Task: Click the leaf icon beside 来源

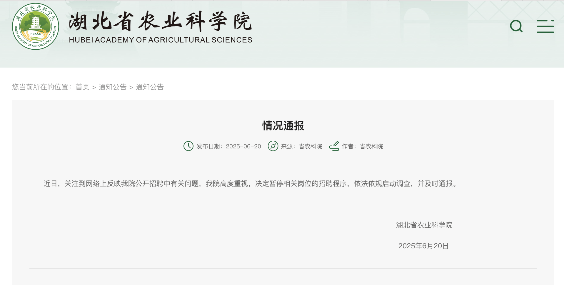Action: click(x=273, y=146)
